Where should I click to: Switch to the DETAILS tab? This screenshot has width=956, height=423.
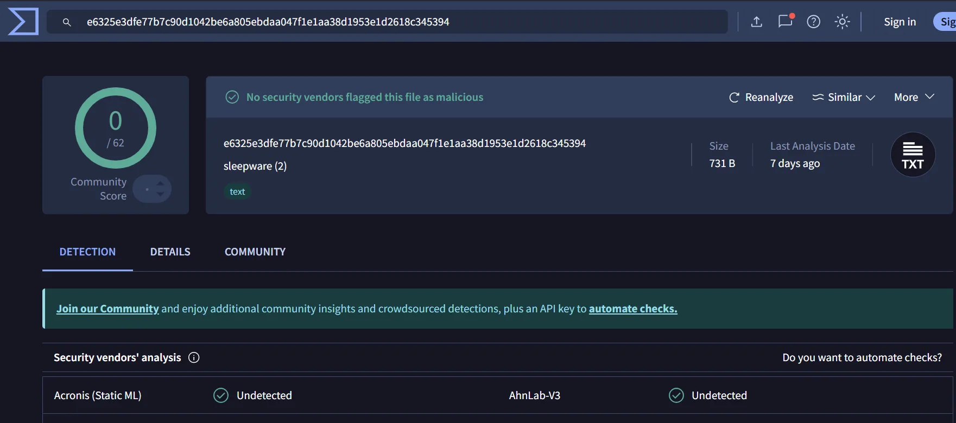click(x=170, y=252)
